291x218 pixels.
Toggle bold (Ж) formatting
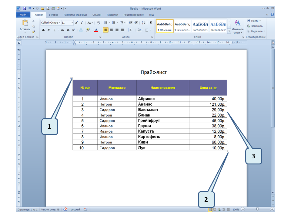[x=43, y=30]
